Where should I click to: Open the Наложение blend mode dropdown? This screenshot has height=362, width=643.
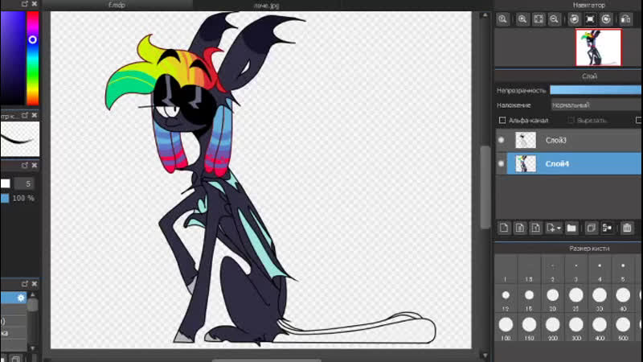(595, 105)
